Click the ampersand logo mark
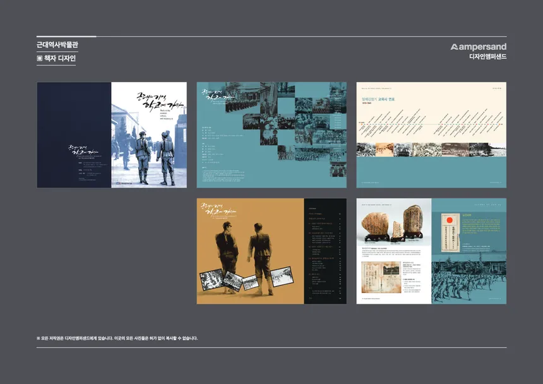Image resolution: width=543 pixels, height=384 pixels. pyautogui.click(x=455, y=47)
